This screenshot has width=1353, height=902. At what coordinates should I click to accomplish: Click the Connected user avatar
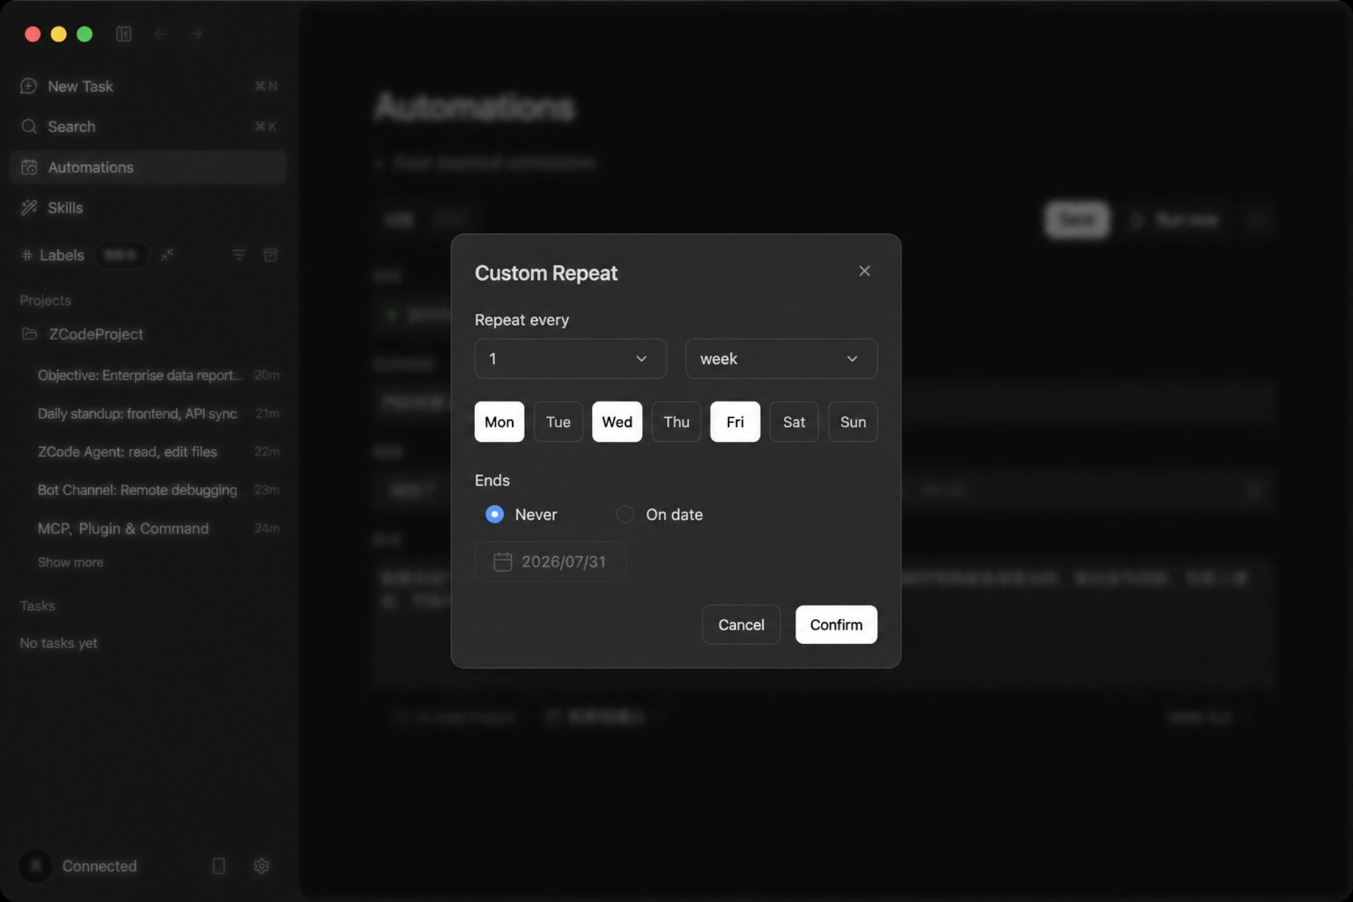(36, 866)
